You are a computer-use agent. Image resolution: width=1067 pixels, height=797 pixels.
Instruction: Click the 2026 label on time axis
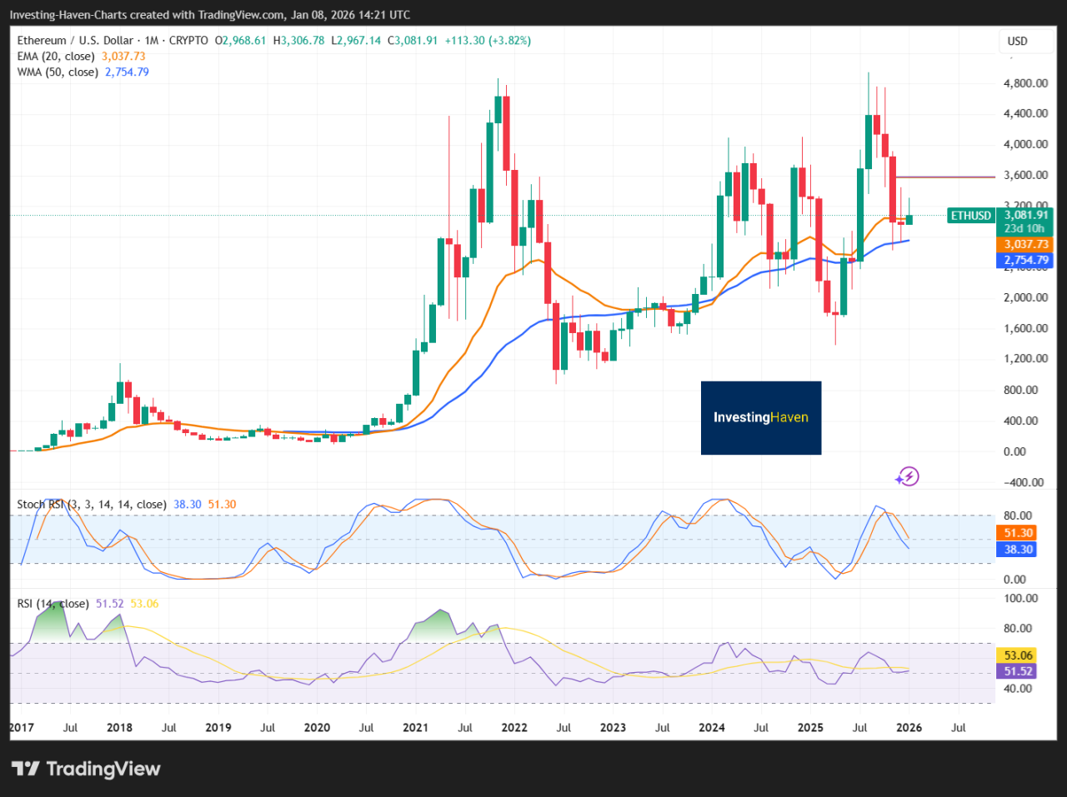pyautogui.click(x=909, y=727)
